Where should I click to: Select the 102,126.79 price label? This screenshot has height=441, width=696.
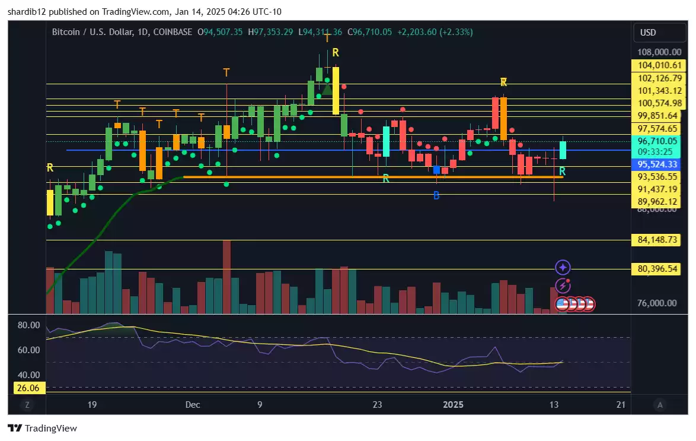(x=659, y=78)
